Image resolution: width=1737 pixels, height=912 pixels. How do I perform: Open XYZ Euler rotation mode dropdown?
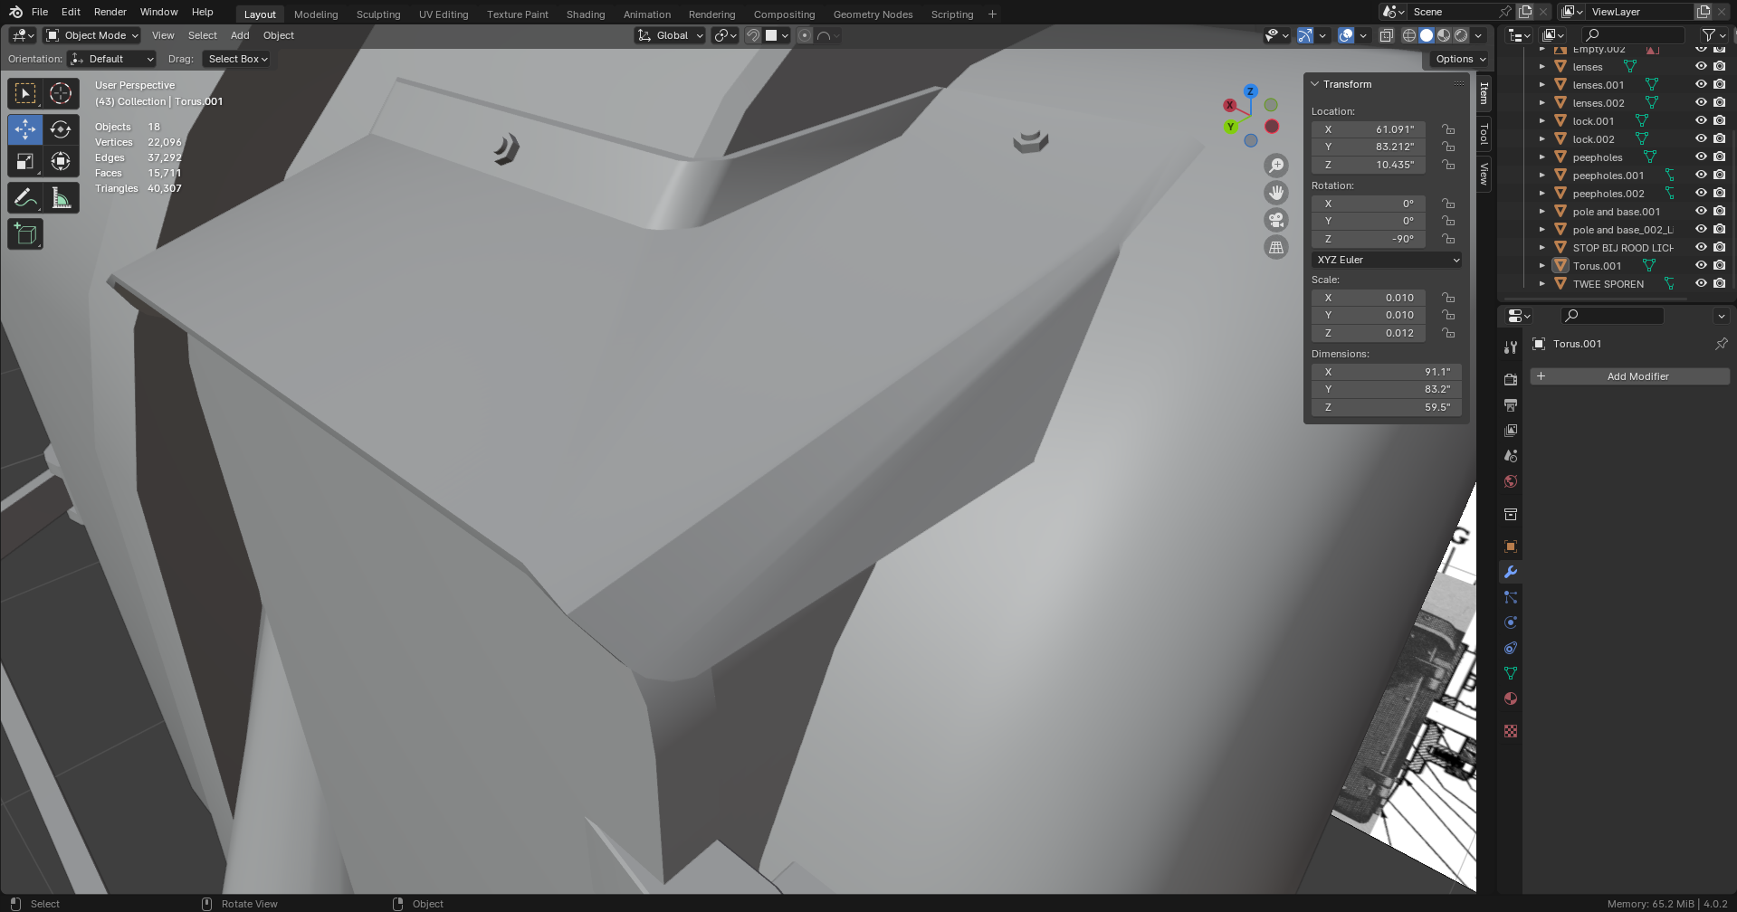(x=1387, y=260)
